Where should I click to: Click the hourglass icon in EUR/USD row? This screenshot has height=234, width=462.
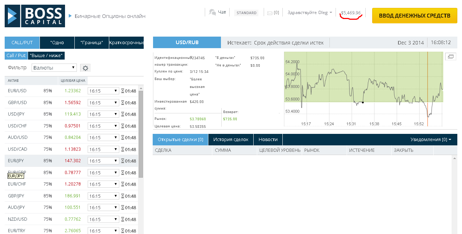point(122,91)
